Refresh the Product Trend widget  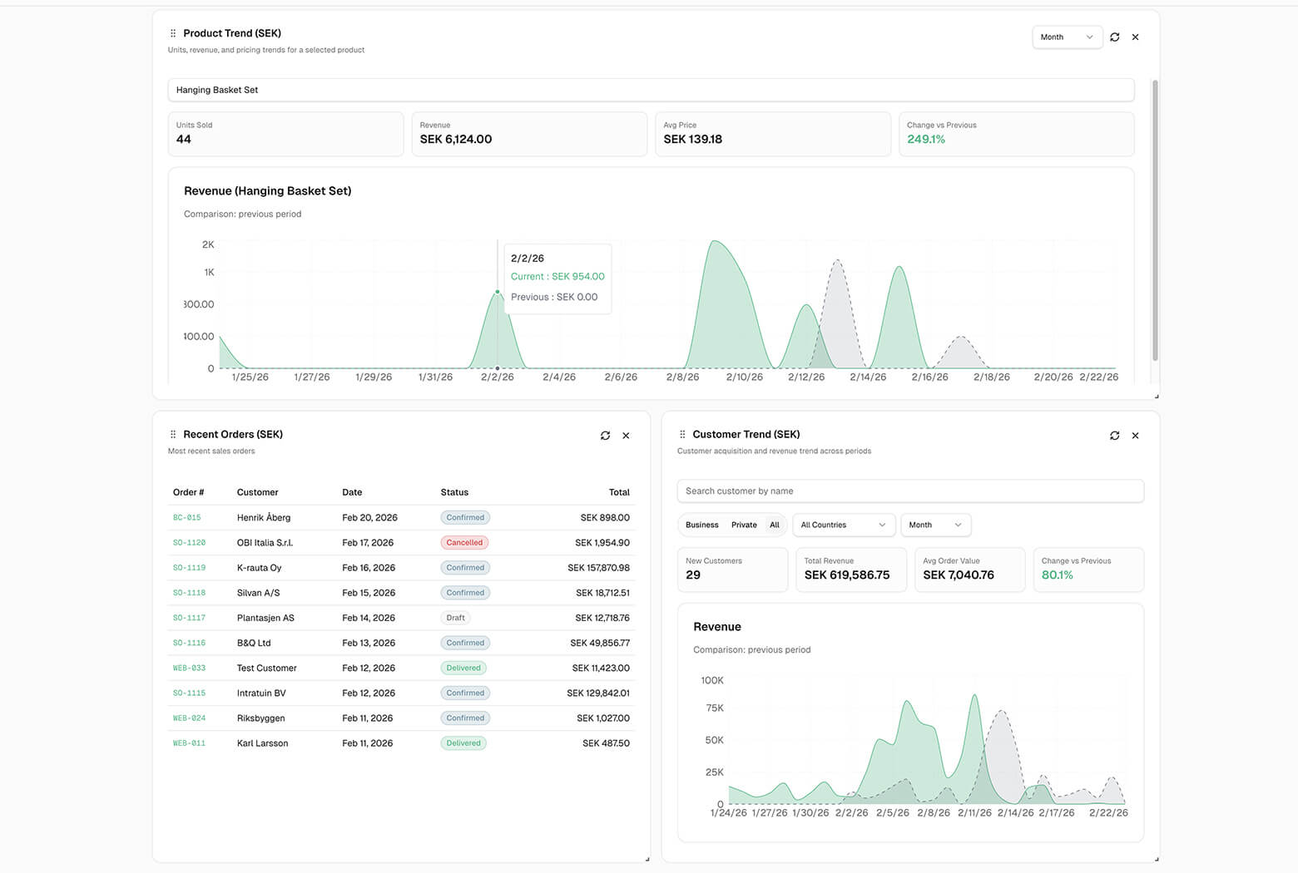1114,37
